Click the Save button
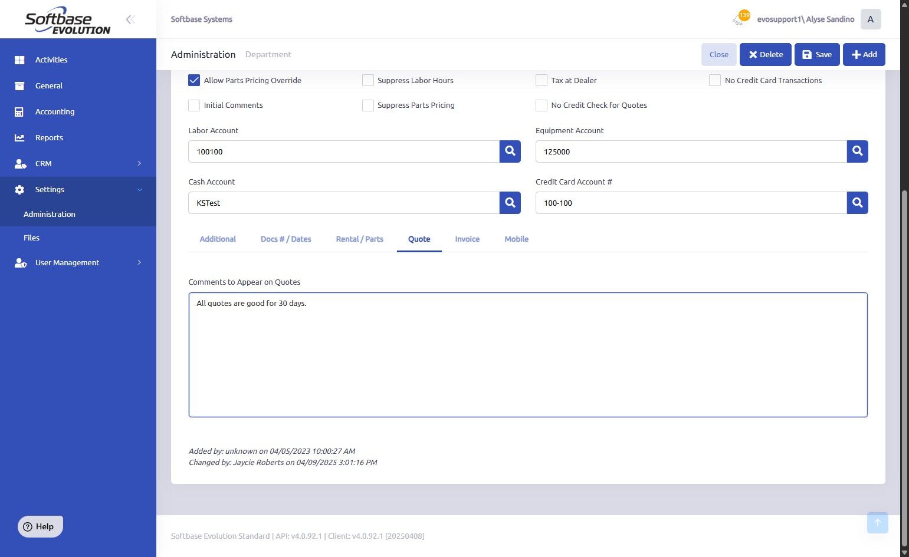This screenshot has width=909, height=557. click(x=817, y=54)
